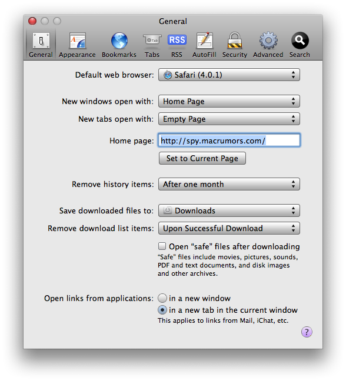Open the Remove history items dropdown
Viewport: 346px width, 381px height.
[x=229, y=184]
